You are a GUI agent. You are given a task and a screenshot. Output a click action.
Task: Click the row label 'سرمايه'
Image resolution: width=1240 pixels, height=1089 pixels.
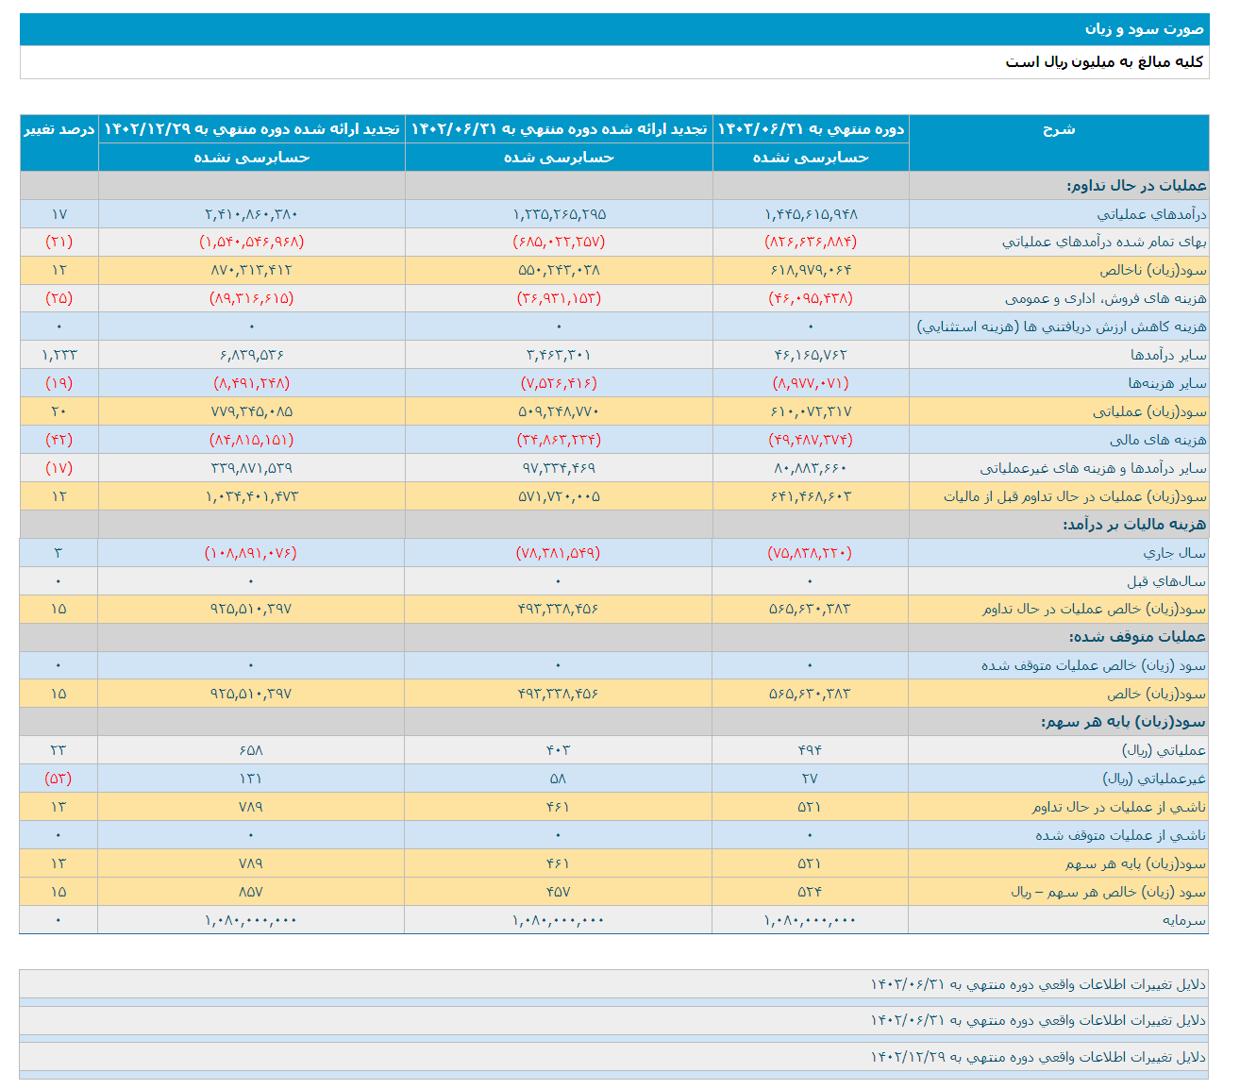click(1184, 920)
